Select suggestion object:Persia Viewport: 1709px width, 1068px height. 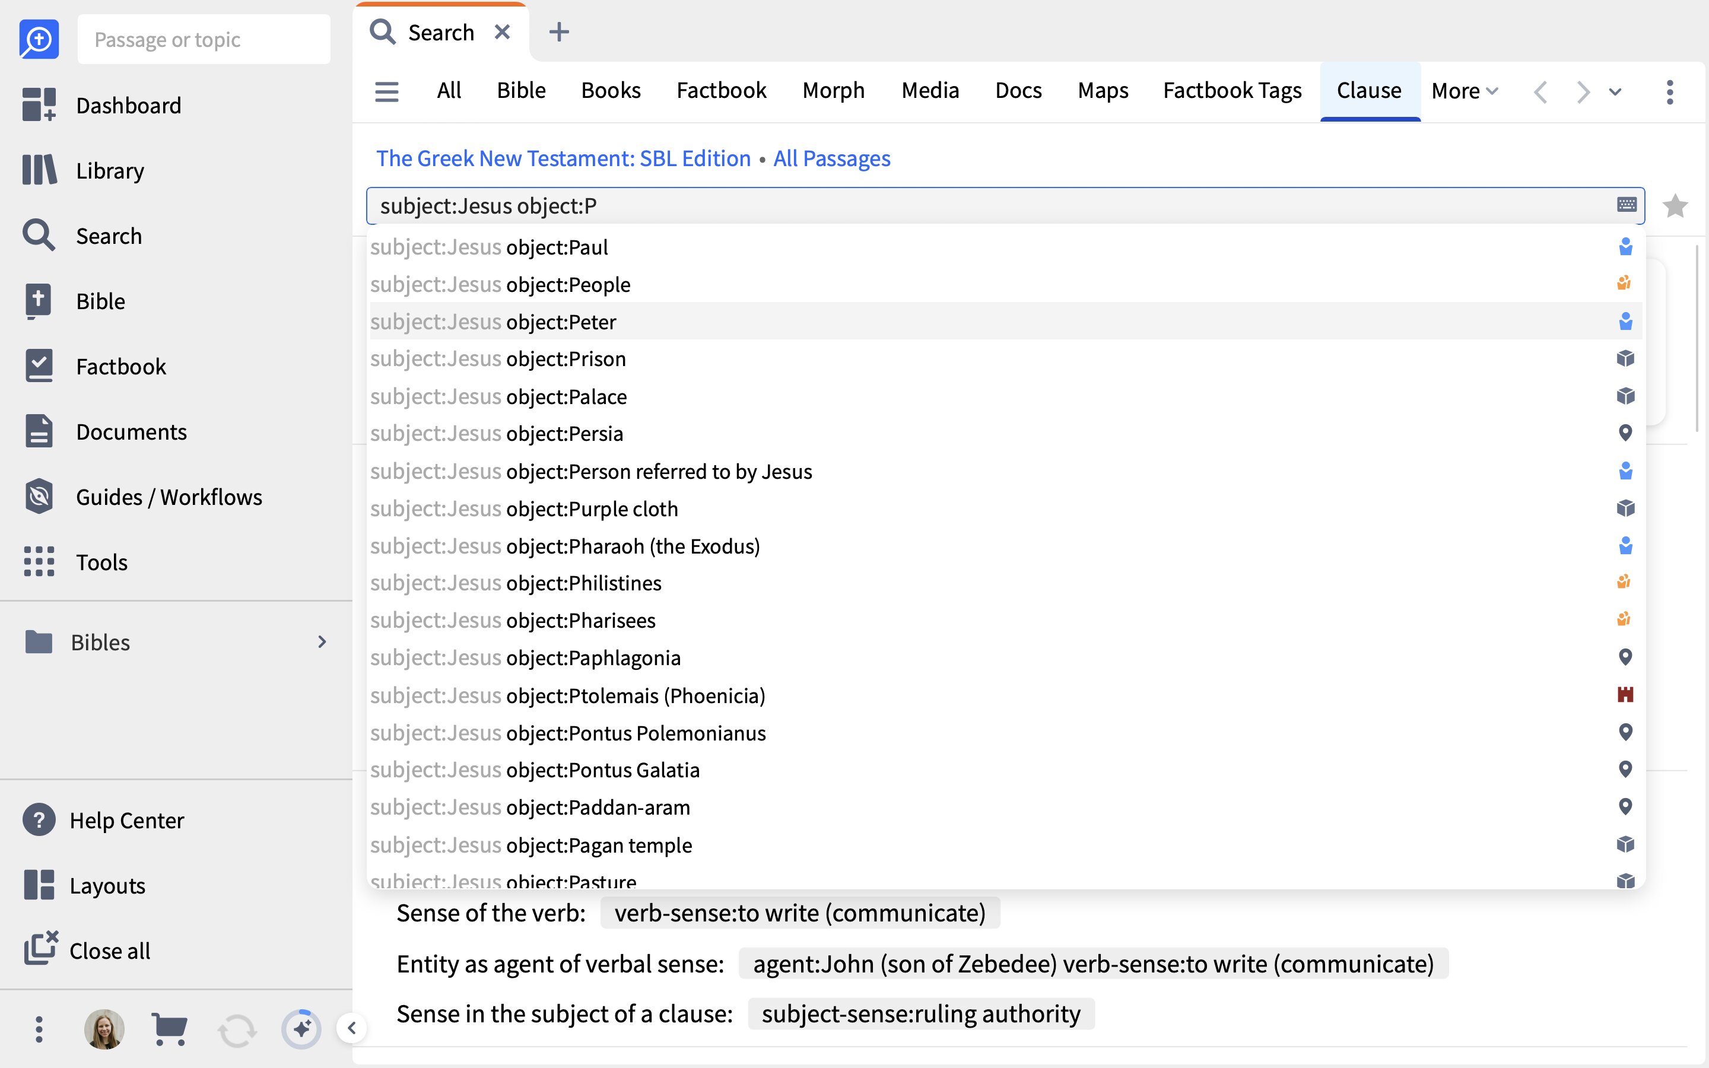click(x=1006, y=434)
